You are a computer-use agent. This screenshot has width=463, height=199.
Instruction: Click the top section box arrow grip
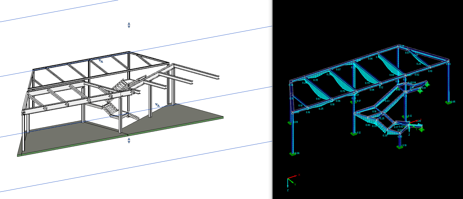129,25
